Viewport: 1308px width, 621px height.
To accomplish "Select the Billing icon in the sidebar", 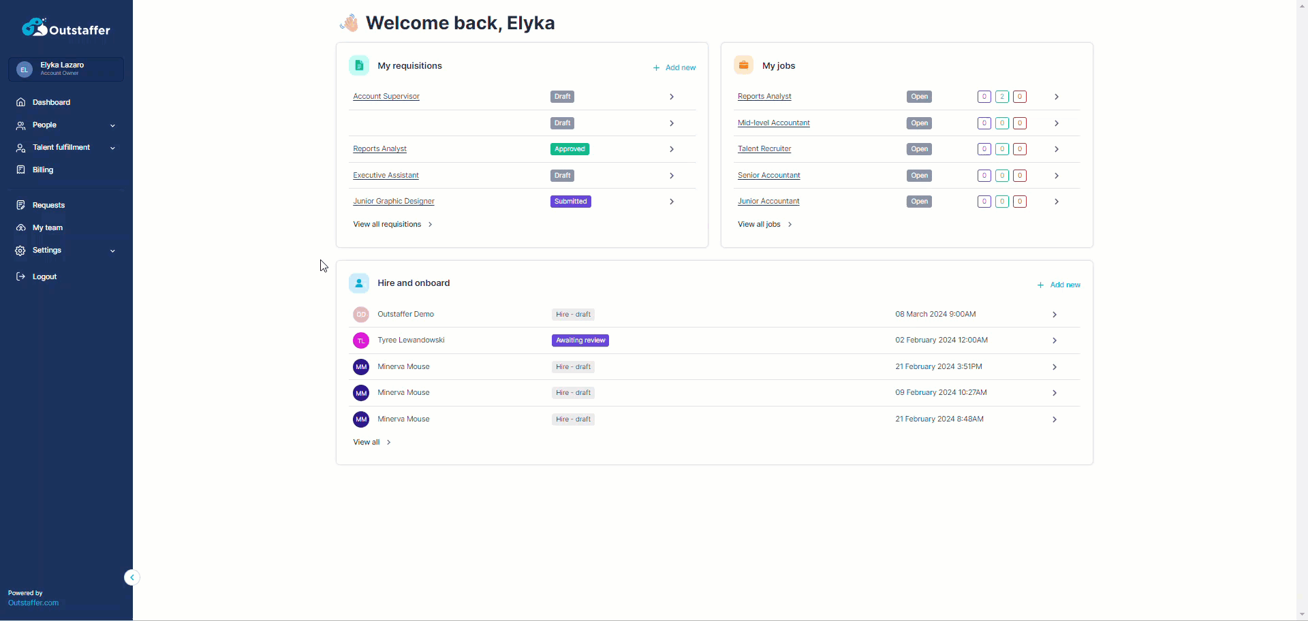I will coord(21,170).
